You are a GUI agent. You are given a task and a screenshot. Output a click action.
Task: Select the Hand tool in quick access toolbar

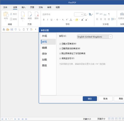4,30
